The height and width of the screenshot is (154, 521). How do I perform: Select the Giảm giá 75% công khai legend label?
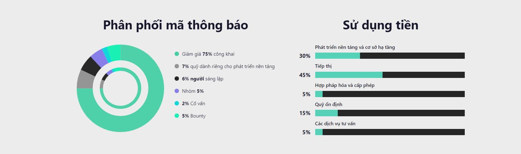click(208, 54)
